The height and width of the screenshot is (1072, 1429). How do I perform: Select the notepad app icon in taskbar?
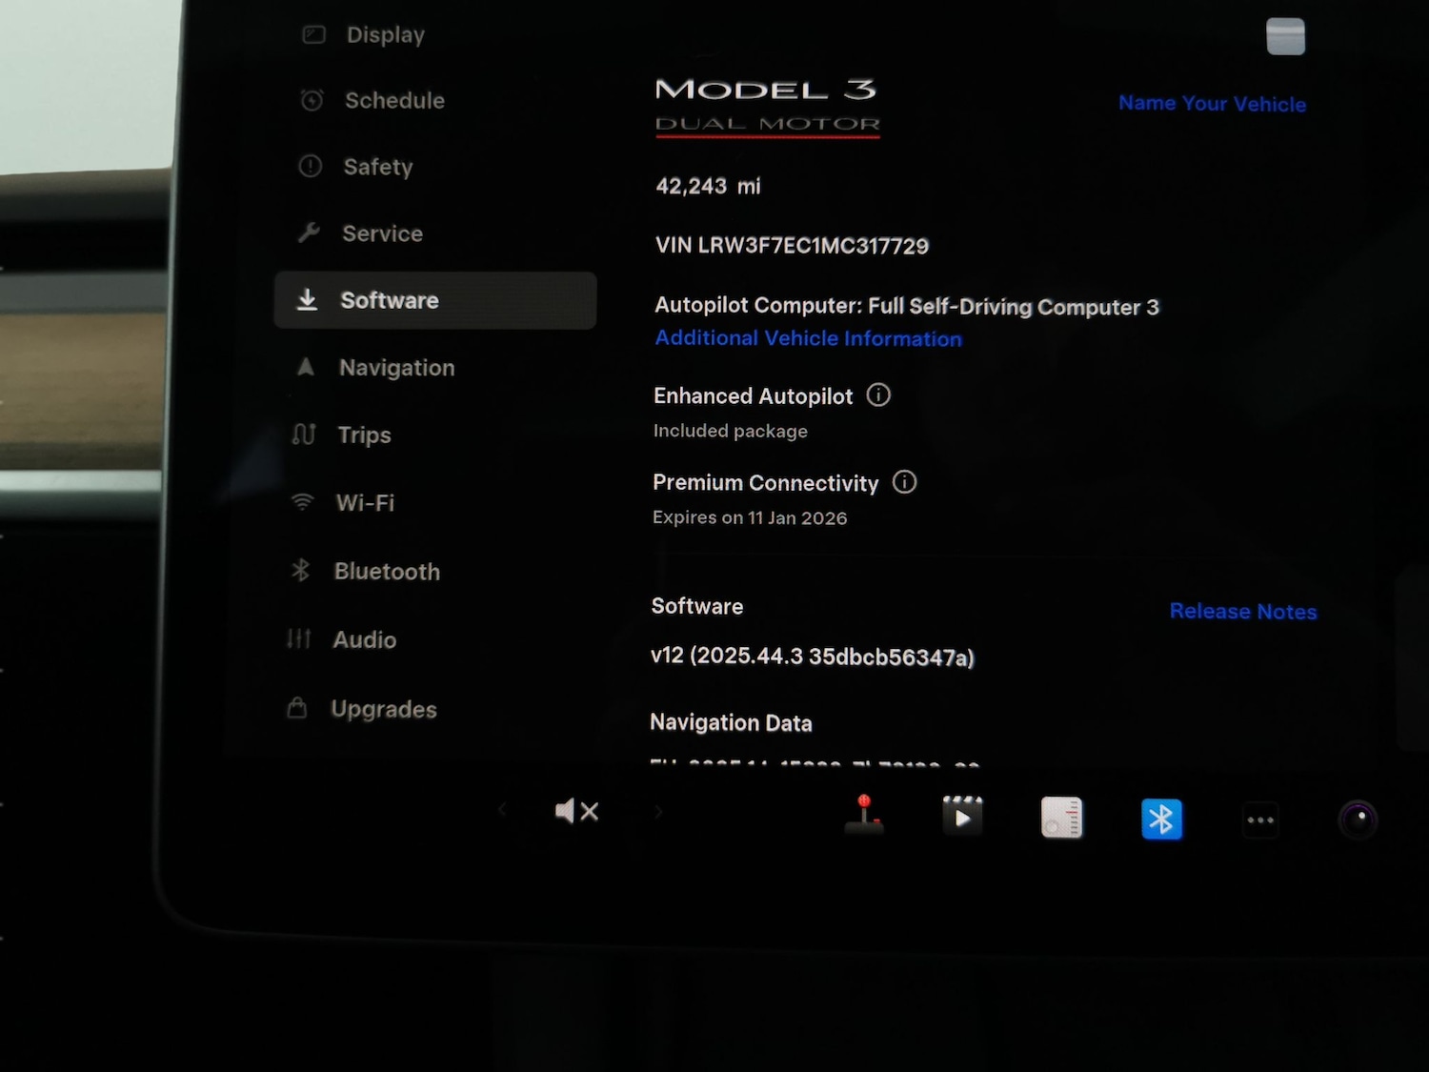(1061, 817)
